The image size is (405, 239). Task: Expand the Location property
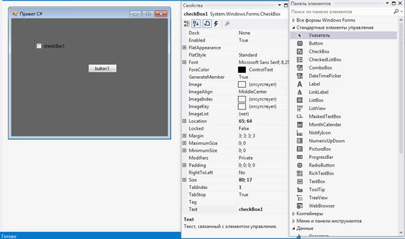click(184, 121)
